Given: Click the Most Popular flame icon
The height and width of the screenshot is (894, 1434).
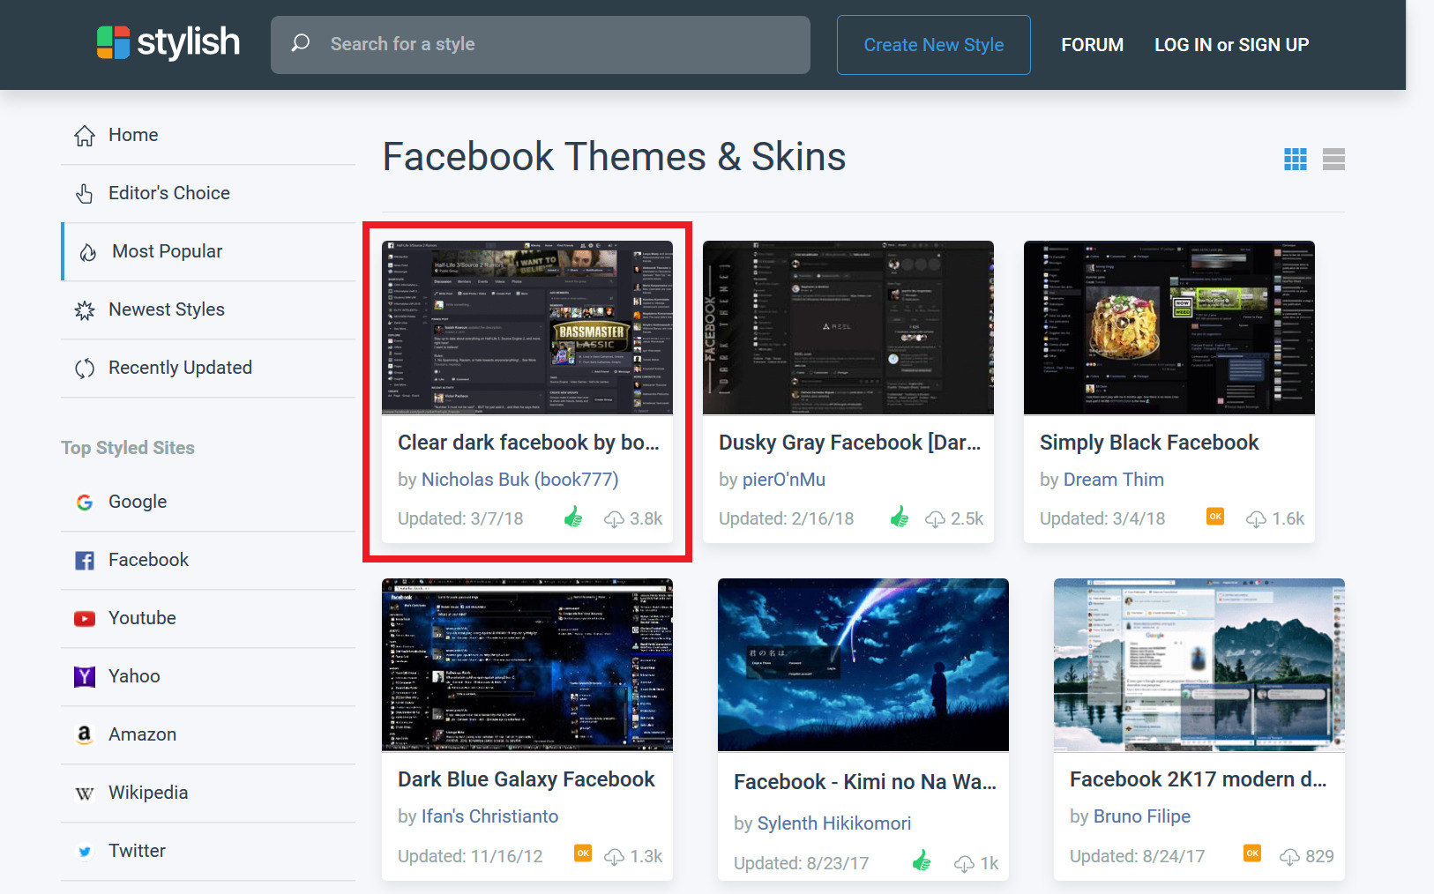Looking at the screenshot, I should [87, 252].
